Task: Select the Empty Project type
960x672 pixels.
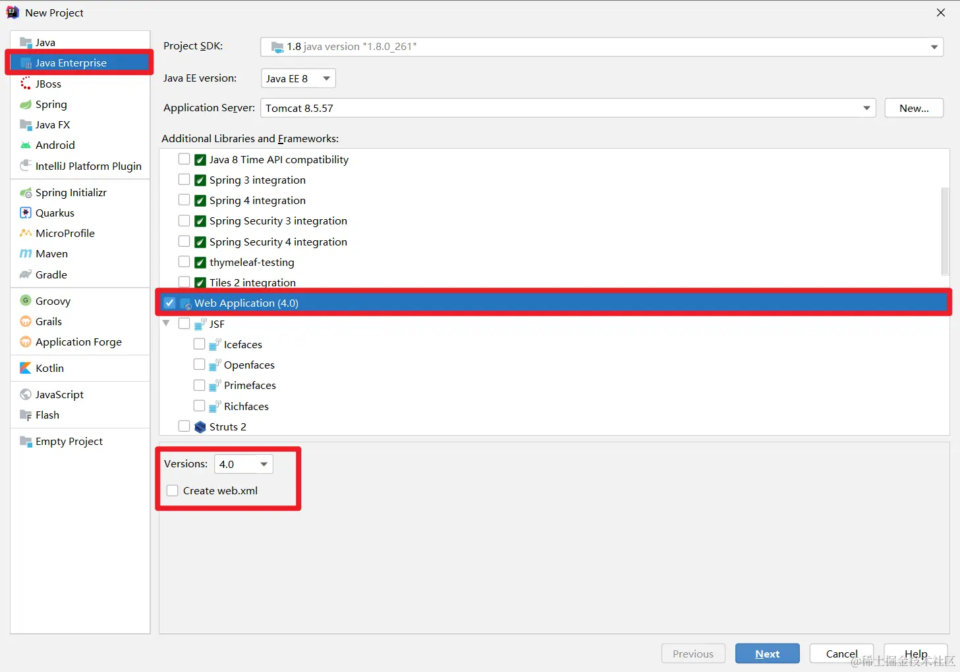Action: pos(80,441)
